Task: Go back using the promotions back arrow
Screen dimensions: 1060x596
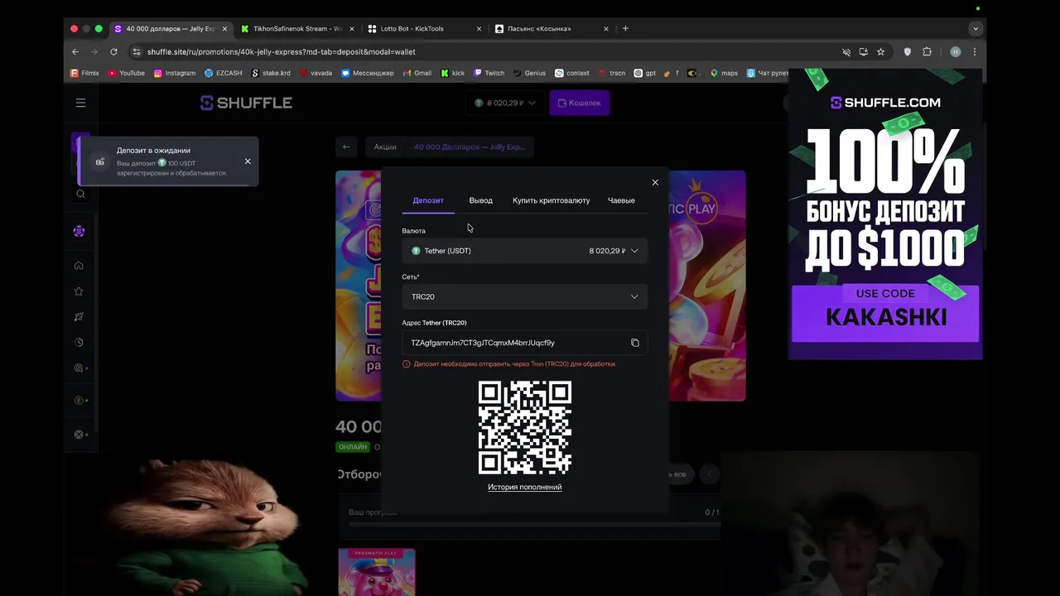Action: pos(346,147)
